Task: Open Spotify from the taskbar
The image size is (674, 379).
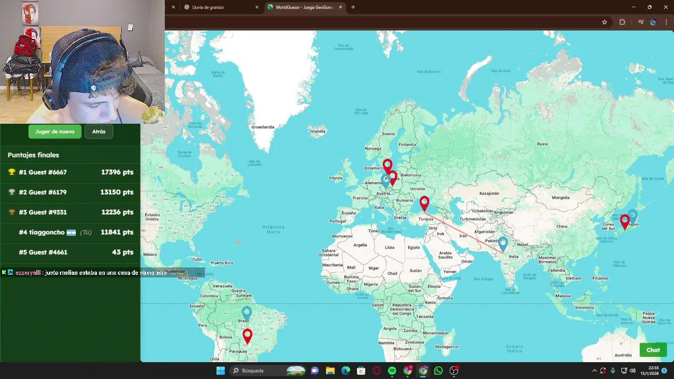Action: pos(392,371)
